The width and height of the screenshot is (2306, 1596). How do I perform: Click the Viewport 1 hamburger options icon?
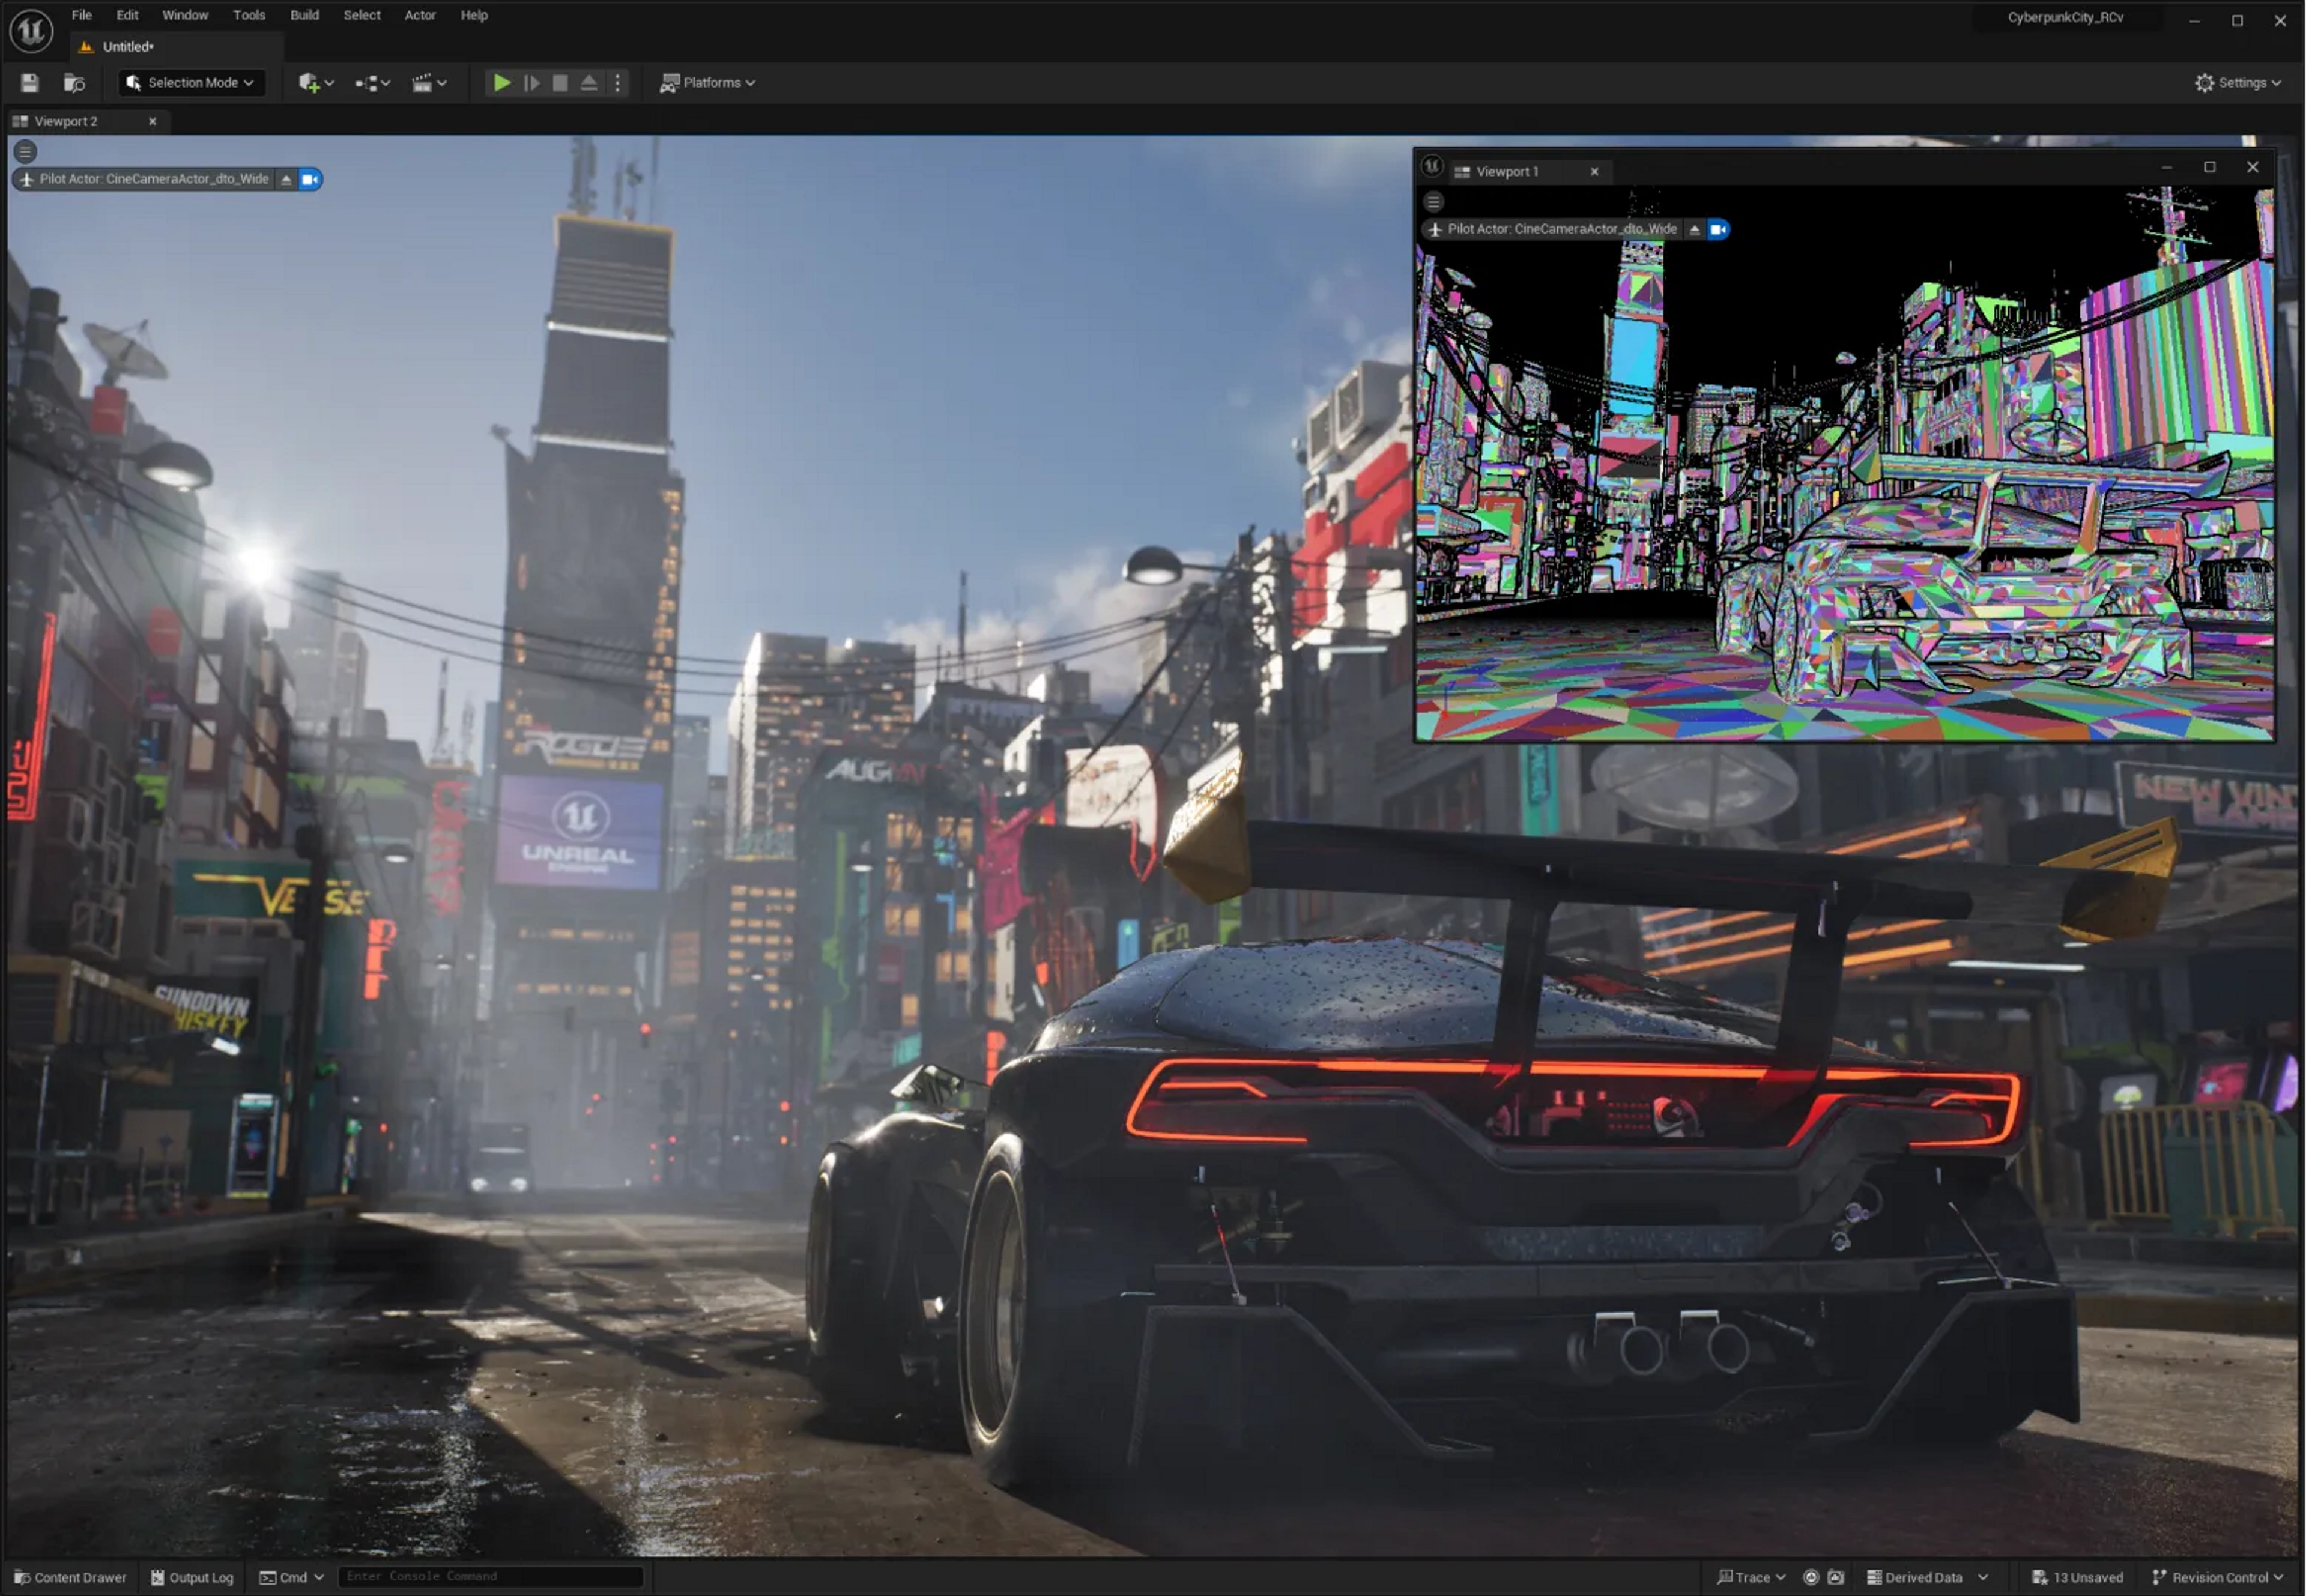[1433, 202]
